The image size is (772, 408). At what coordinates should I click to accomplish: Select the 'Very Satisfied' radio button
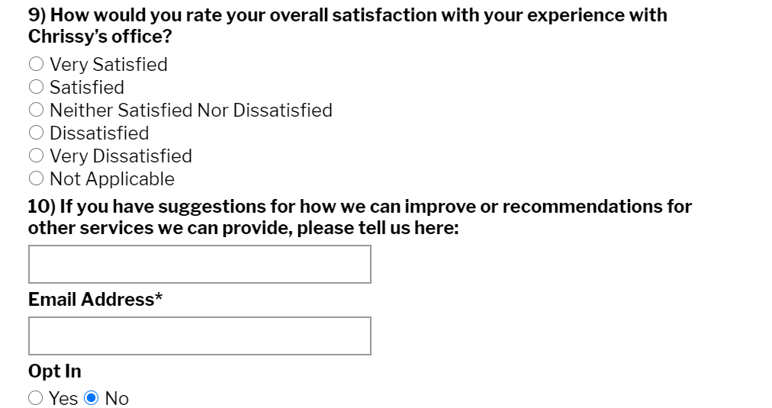click(36, 65)
